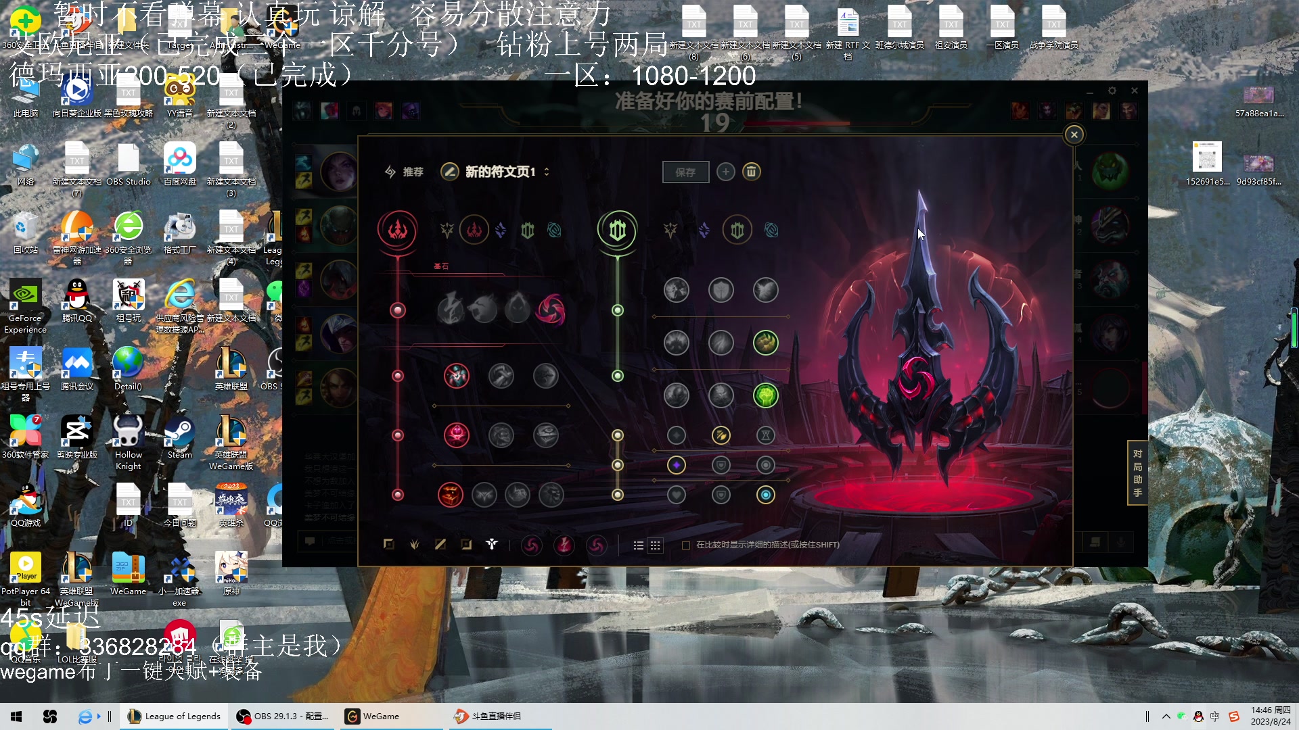Add a new rune page with the plus button

(x=725, y=172)
